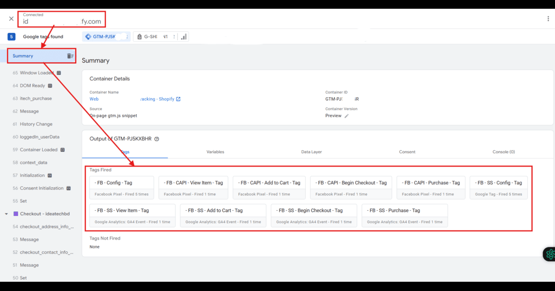Open event 52 checkout_contact_info

point(43,252)
